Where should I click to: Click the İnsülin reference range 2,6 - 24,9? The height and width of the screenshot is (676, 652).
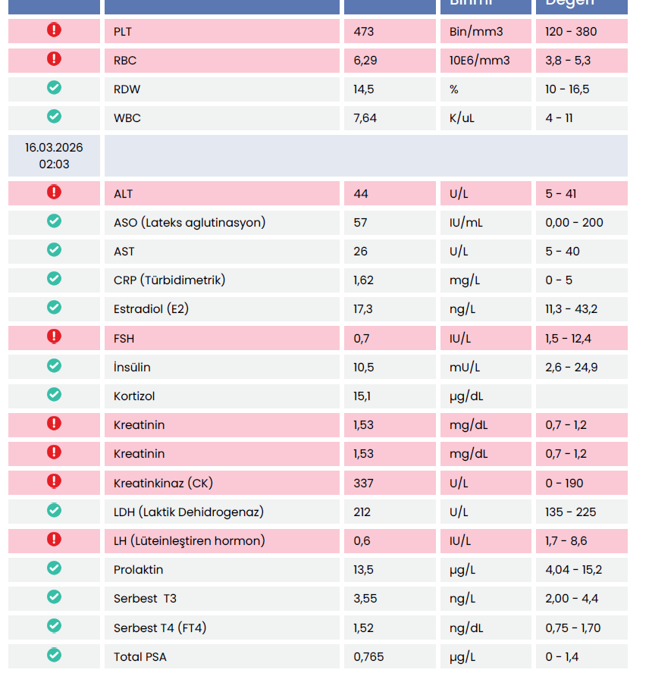coord(571,368)
